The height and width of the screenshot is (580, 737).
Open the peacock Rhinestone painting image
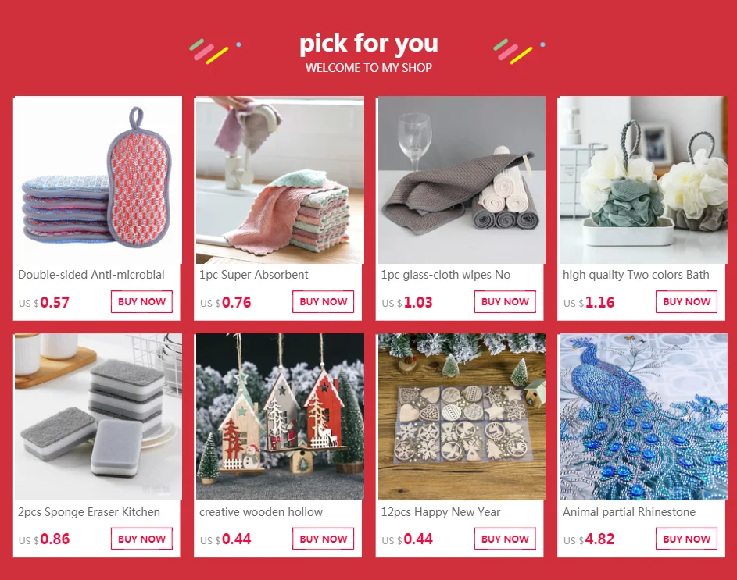(643, 417)
